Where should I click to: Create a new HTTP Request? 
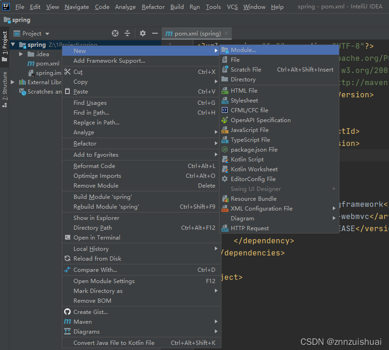point(279,228)
